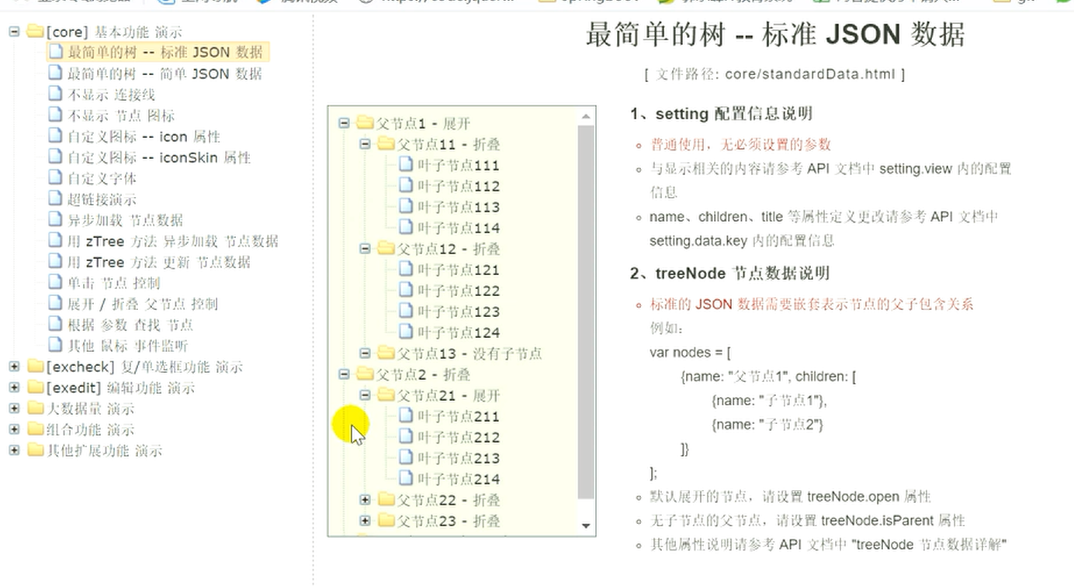This screenshot has width=1074, height=586.
Task: Expand the [excheck] 复/单选框功能 演示 node
Action: click(13, 367)
